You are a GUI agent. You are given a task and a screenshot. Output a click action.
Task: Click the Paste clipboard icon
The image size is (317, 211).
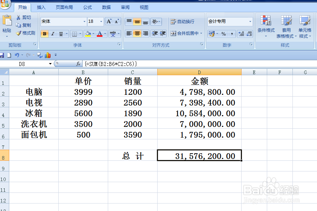(x=7, y=21)
